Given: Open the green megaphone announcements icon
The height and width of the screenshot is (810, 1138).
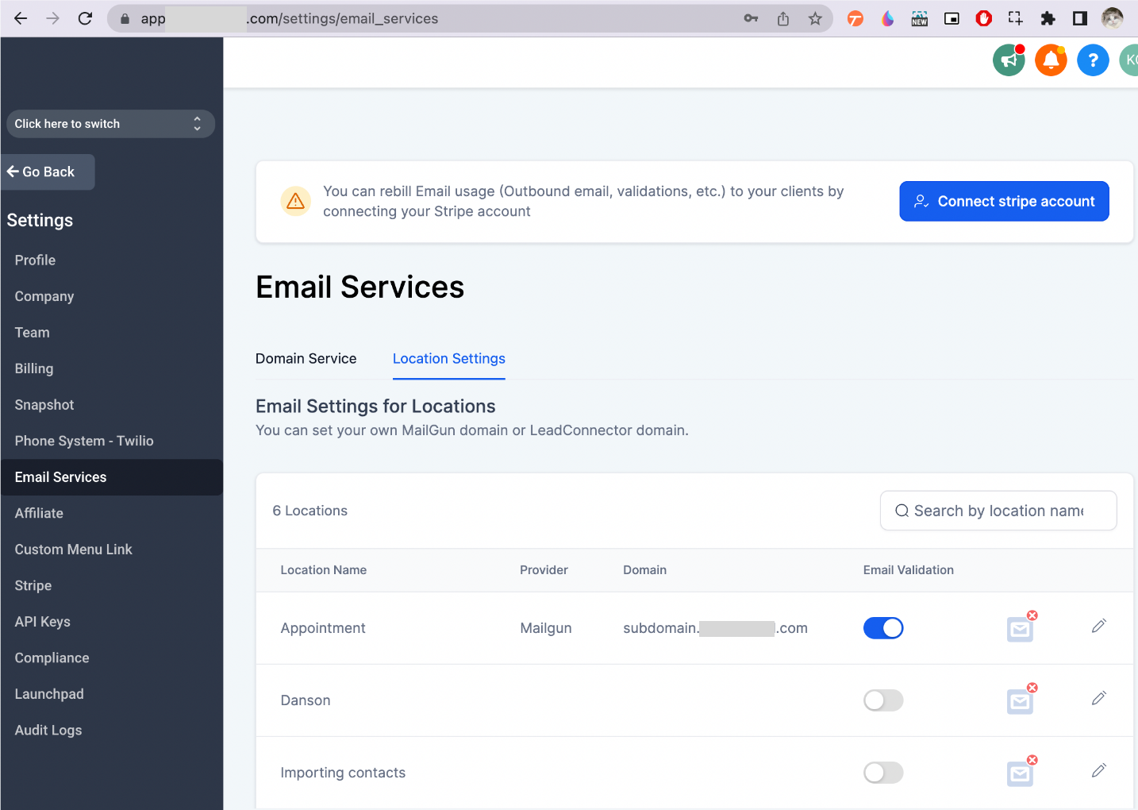Looking at the screenshot, I should tap(1009, 60).
